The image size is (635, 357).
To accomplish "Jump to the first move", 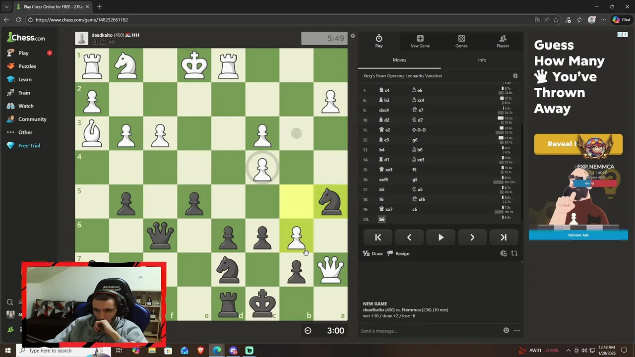I will click(x=378, y=238).
